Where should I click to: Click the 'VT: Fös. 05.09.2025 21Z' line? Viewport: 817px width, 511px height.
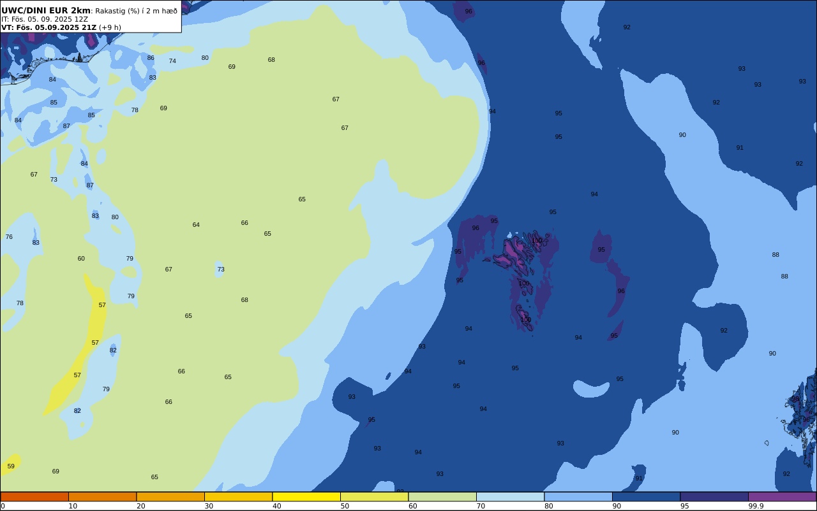pyautogui.click(x=49, y=27)
